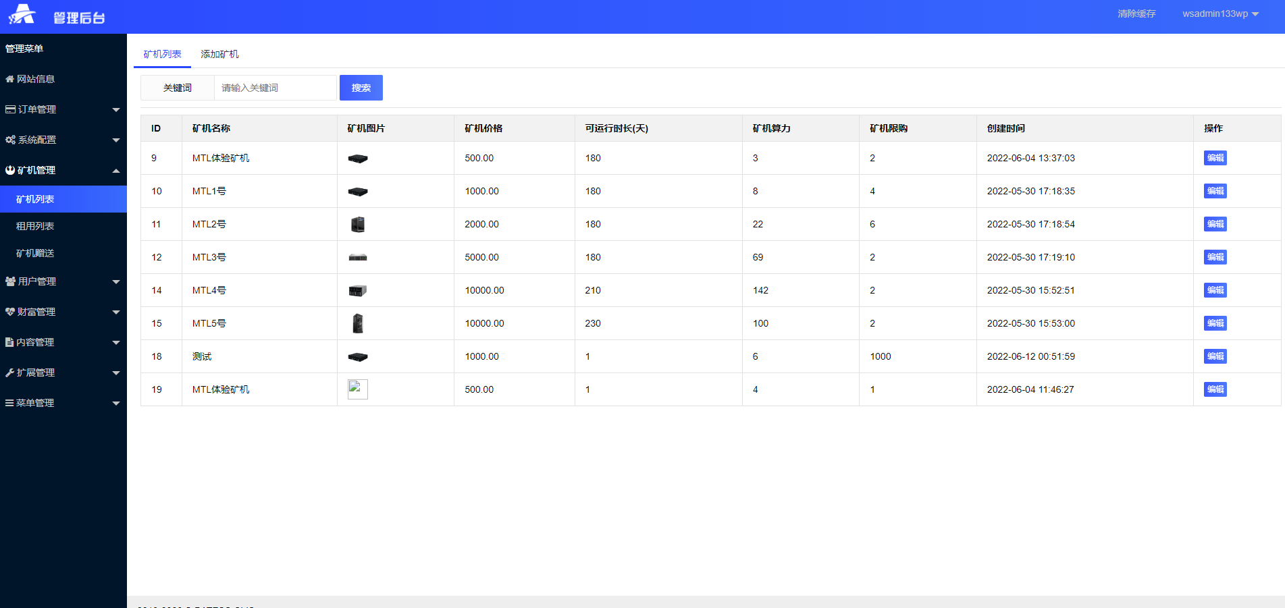Image resolution: width=1285 pixels, height=608 pixels.
Task: Click the users icon beside 用户管理
Action: pos(10,281)
